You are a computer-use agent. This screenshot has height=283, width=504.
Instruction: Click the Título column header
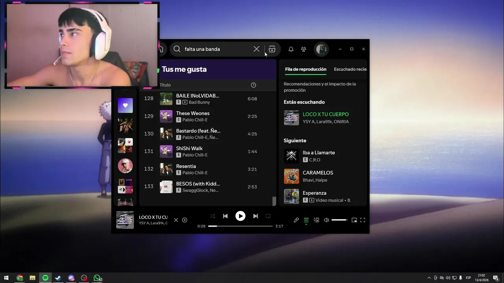[165, 85]
